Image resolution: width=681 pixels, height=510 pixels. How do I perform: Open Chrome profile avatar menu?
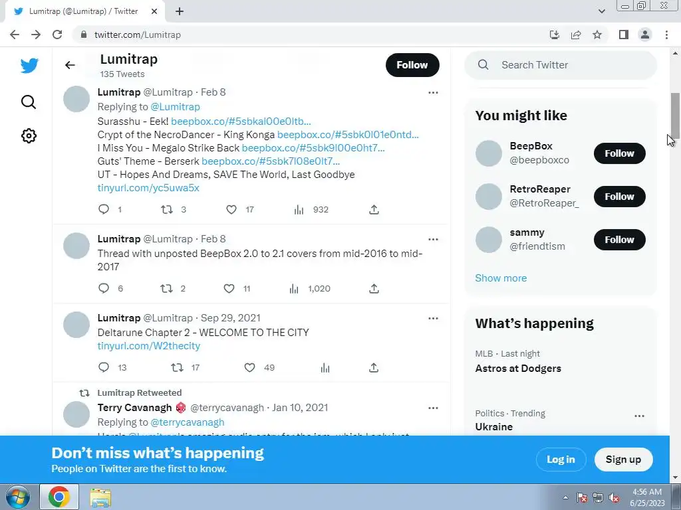pos(645,35)
